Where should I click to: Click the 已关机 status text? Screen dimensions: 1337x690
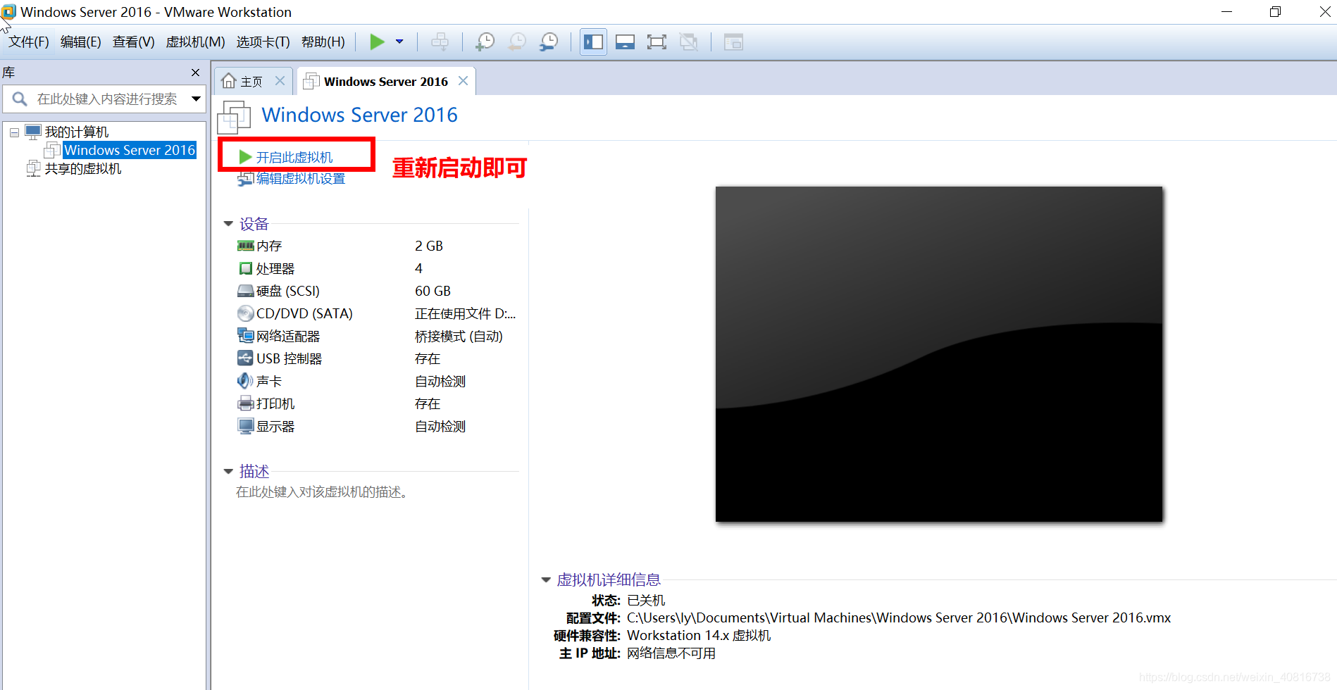[646, 601]
